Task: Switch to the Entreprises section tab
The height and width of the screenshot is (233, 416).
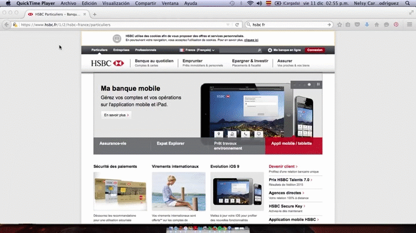Action: point(121,50)
